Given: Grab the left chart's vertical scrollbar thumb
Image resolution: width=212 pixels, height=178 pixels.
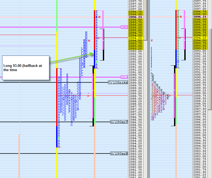Looking at the screenshot, I should click(x=145, y=20).
